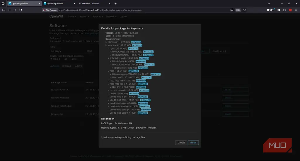Viewport: 300px width, 161px height.
Task: Click the ucode-mod-uci (~8.17 KiB) dependency
Action: pos(123,113)
